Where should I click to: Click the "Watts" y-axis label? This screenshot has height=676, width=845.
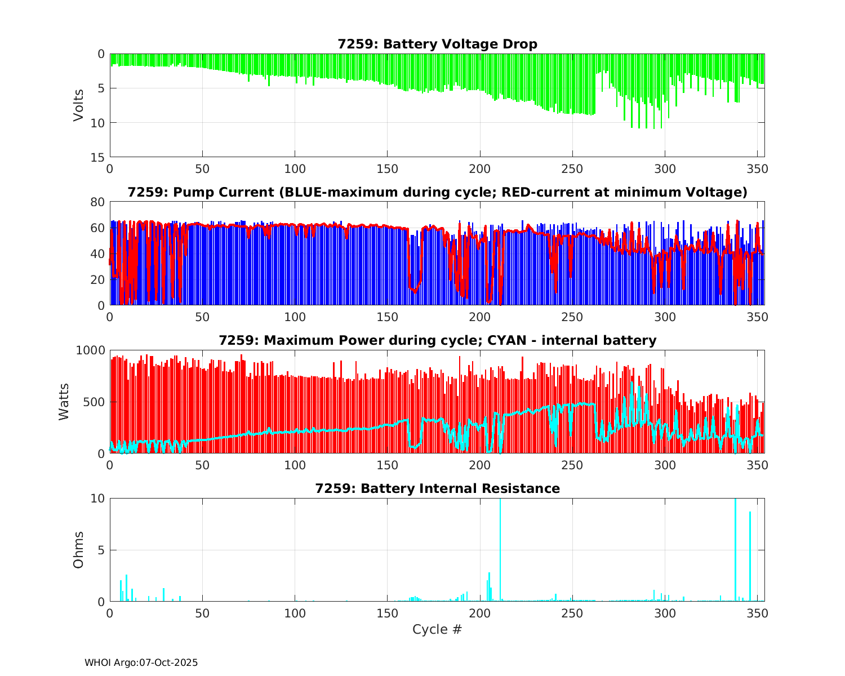tap(64, 401)
